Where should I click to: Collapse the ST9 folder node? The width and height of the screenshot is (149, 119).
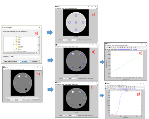14,45
